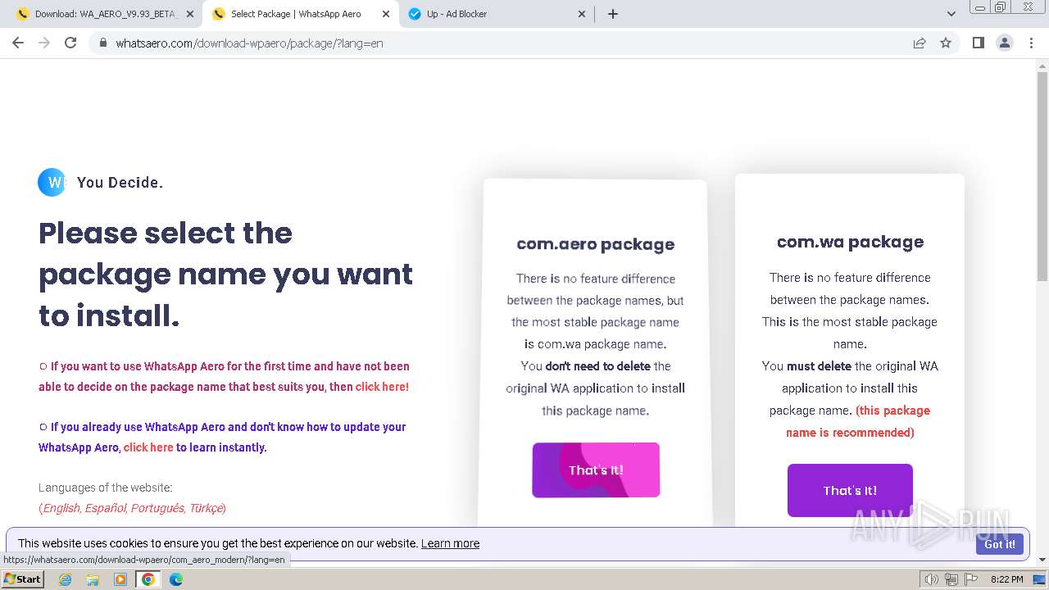Click the Chrome taskbar icon
The width and height of the screenshot is (1049, 590).
click(x=148, y=579)
